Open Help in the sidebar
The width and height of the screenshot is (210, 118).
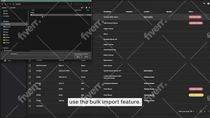click(x=8, y=60)
